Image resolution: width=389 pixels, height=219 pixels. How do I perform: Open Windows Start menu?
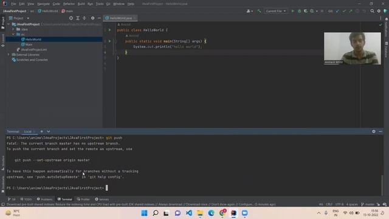pyautogui.click(x=144, y=213)
